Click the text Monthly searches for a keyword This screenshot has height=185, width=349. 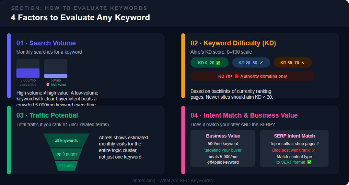click(49, 52)
